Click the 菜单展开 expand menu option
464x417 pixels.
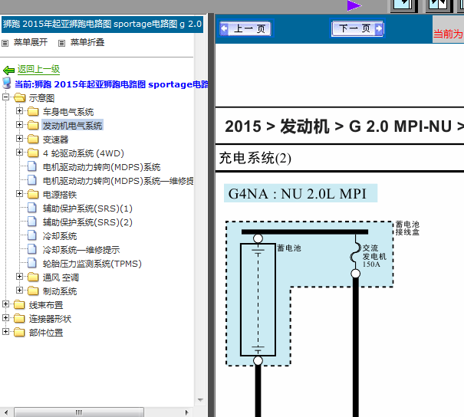click(x=31, y=42)
